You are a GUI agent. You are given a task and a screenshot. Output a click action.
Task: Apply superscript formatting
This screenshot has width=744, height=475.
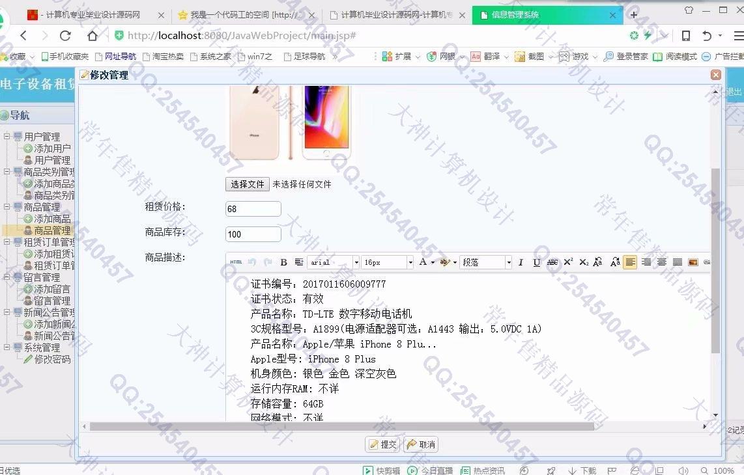[568, 262]
